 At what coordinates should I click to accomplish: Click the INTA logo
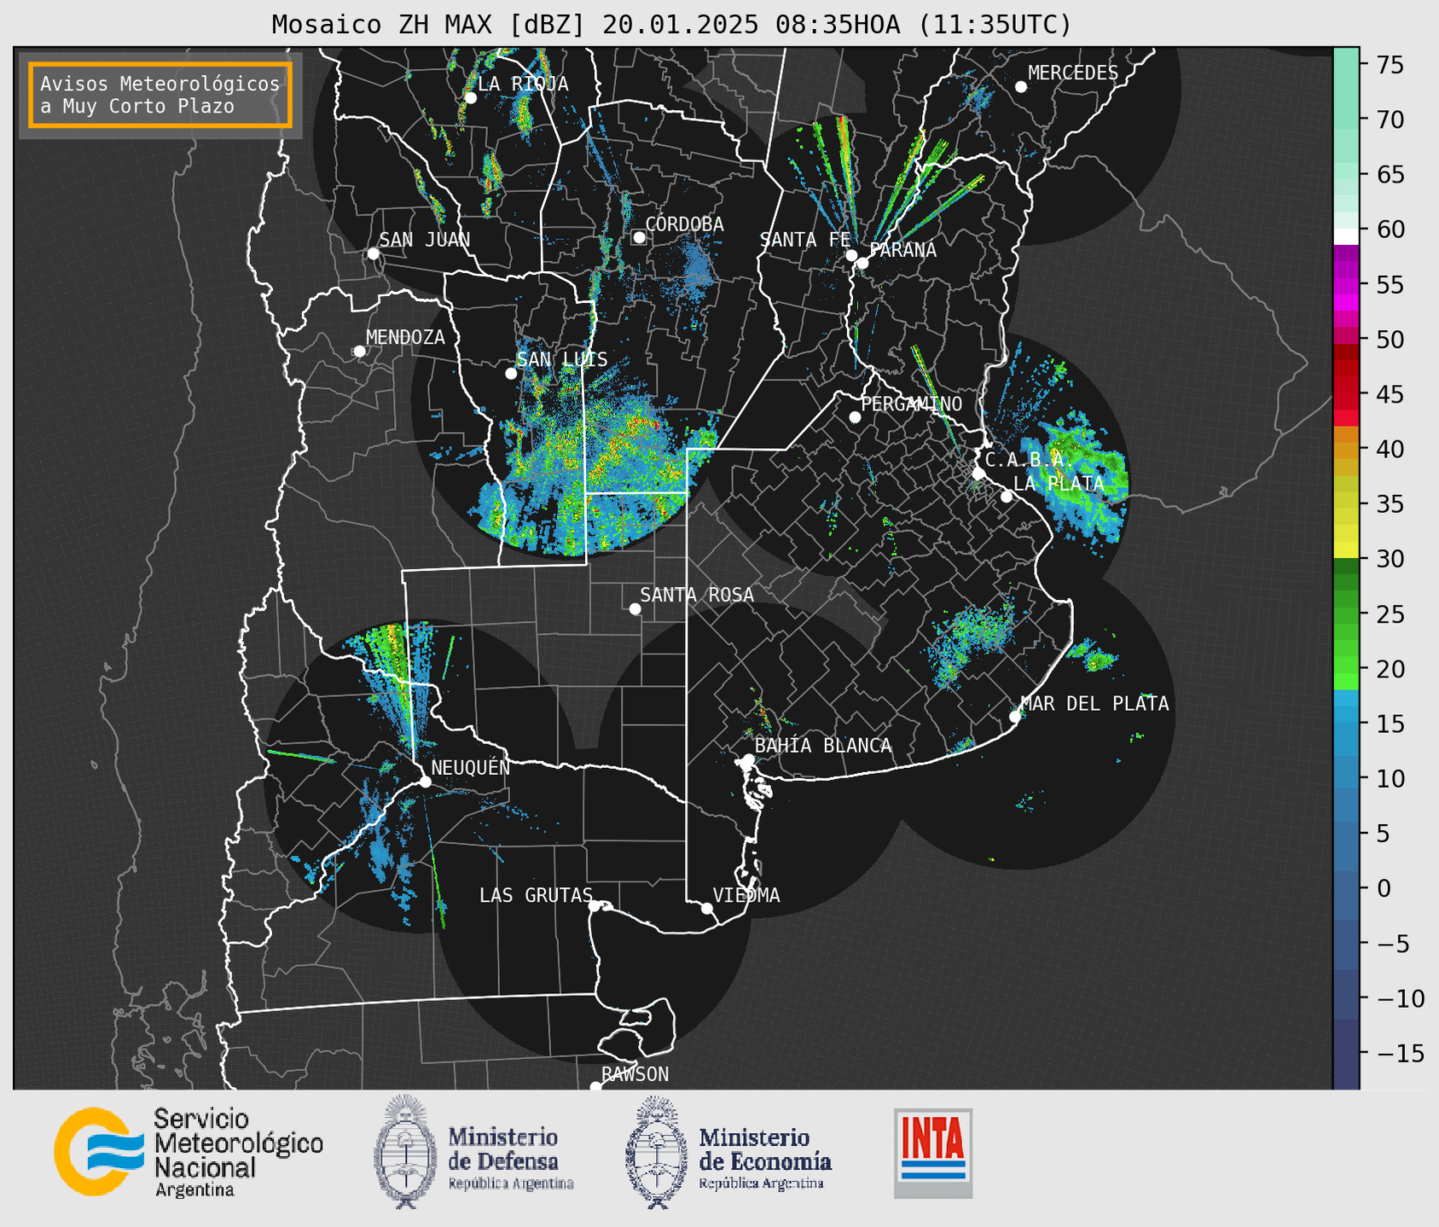(x=933, y=1153)
